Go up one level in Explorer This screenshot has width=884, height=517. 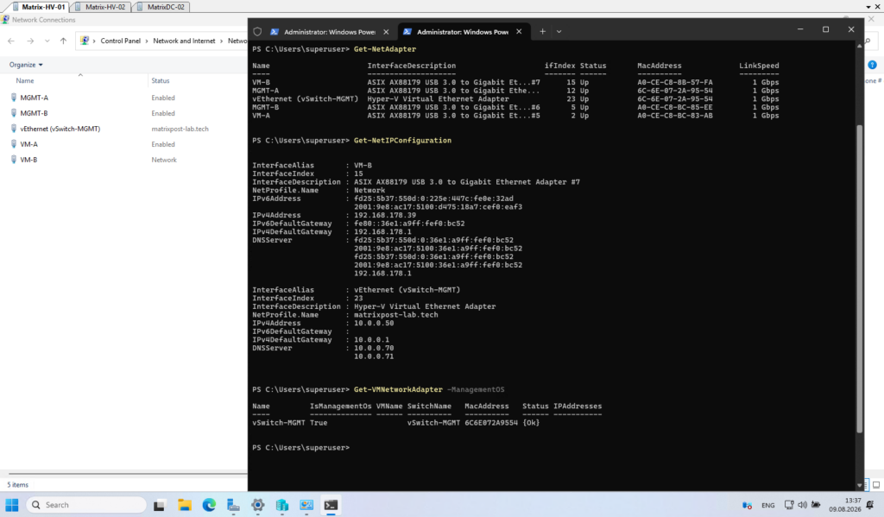pos(63,41)
